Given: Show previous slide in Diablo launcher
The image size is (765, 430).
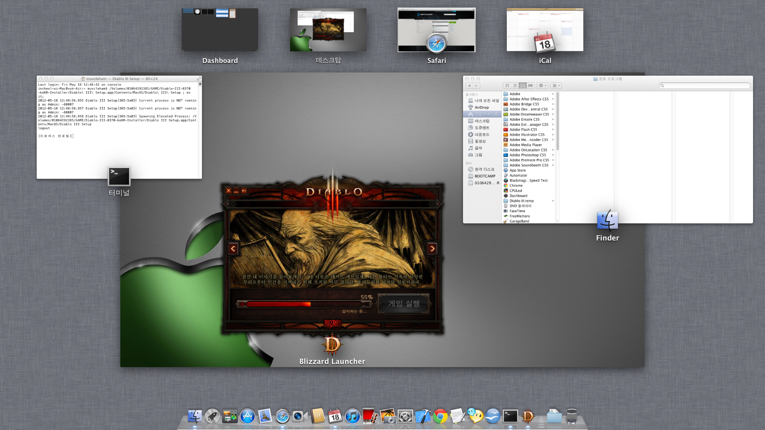Looking at the screenshot, I should pyautogui.click(x=233, y=249).
